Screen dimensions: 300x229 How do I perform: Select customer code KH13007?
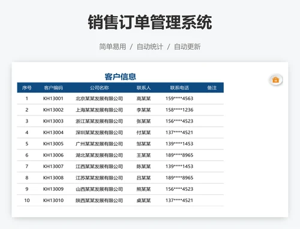[x=53, y=166]
